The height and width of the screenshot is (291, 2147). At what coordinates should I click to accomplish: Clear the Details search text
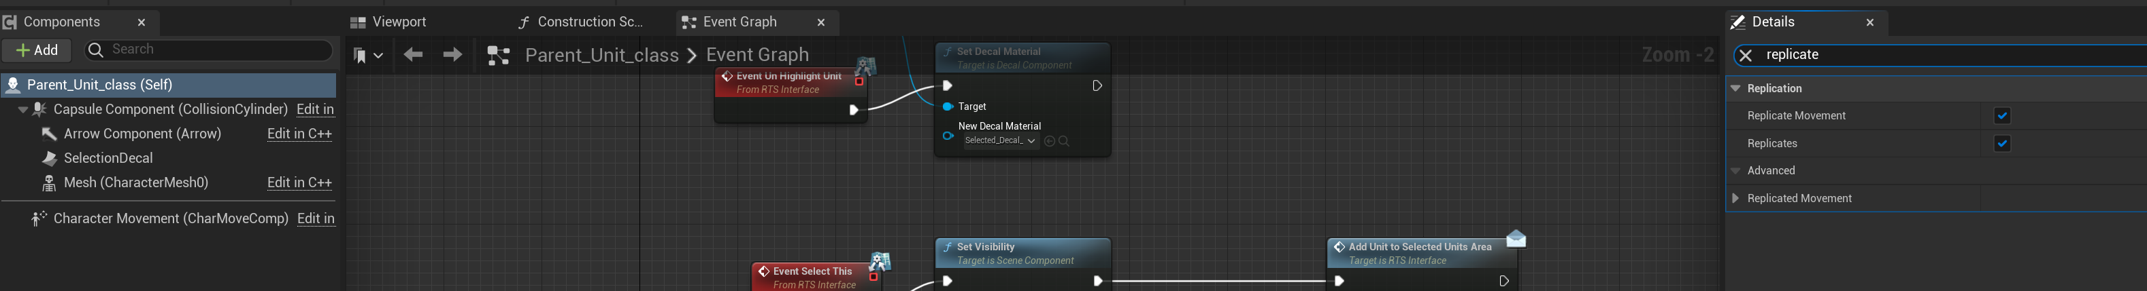click(x=1746, y=56)
